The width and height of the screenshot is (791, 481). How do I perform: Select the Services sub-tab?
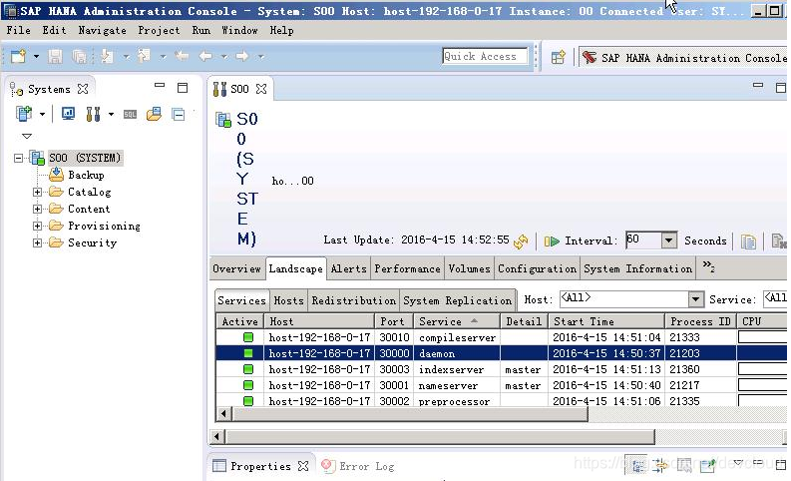(241, 300)
